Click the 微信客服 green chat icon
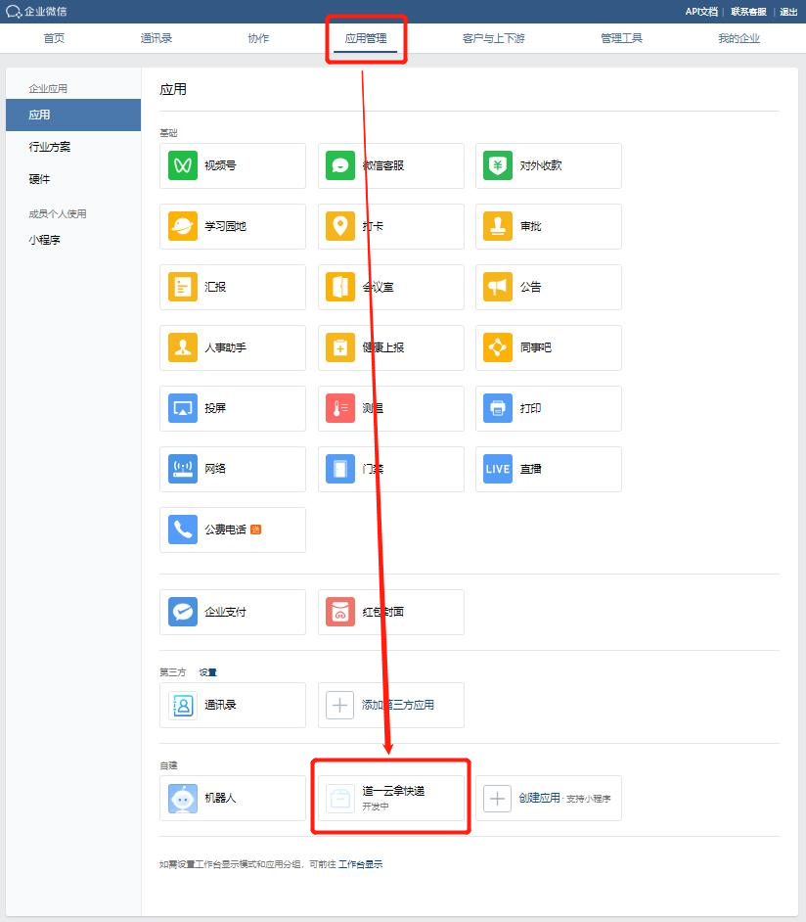This screenshot has height=922, width=806. tap(340, 165)
